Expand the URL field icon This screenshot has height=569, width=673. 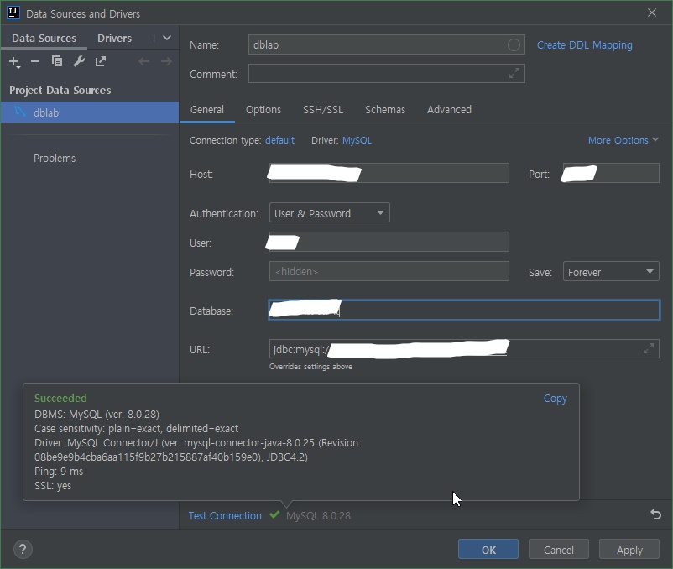pos(648,349)
